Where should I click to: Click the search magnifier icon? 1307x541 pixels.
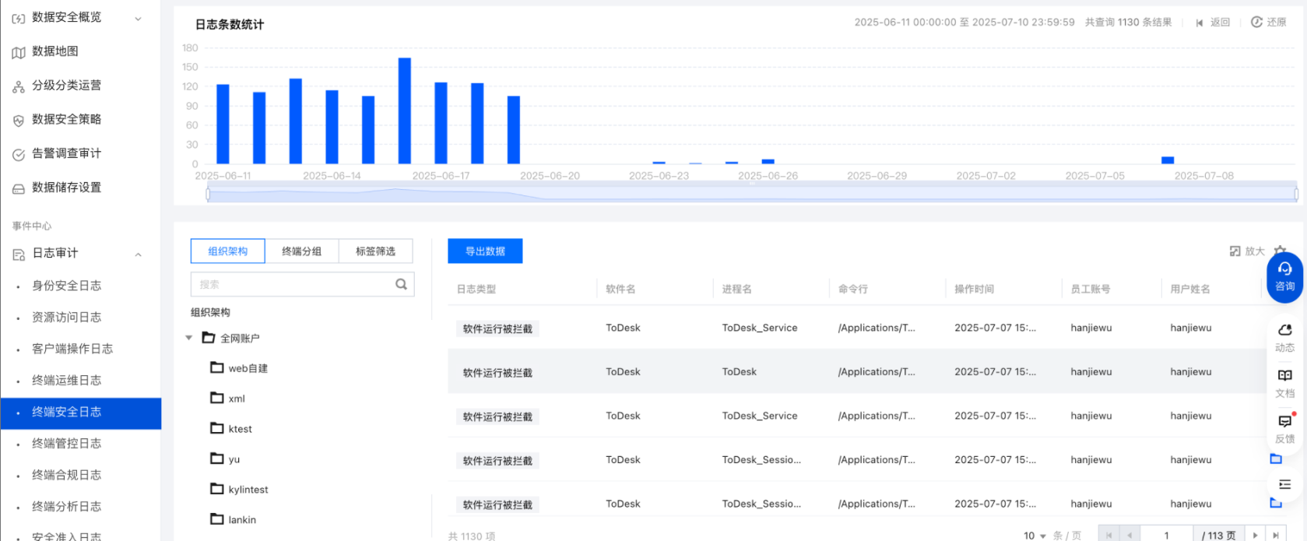(x=401, y=284)
